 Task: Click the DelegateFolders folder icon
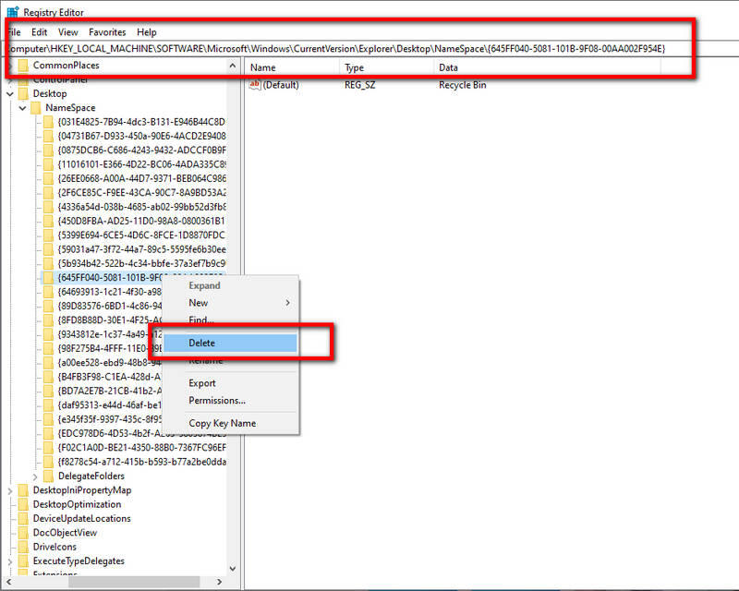(48, 476)
